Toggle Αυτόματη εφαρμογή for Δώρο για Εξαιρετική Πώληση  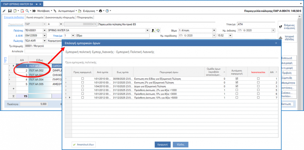[x=236, y=86]
